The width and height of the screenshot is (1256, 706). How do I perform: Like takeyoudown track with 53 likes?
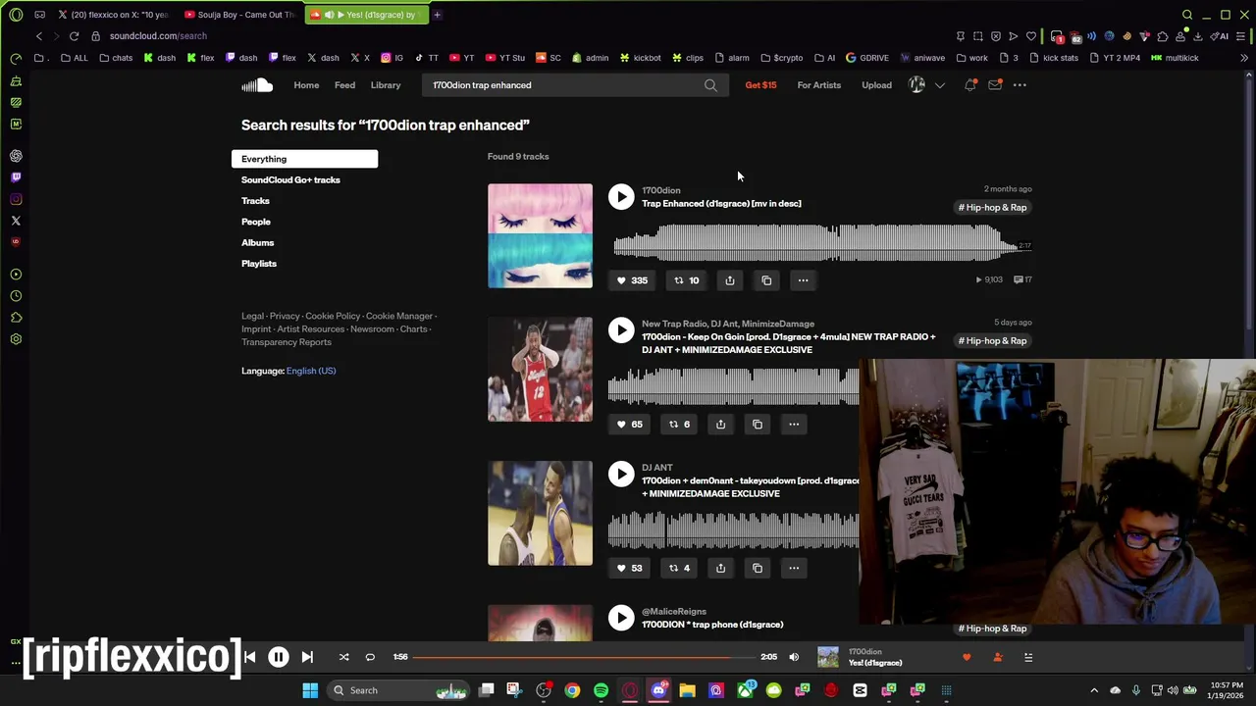pyautogui.click(x=629, y=568)
